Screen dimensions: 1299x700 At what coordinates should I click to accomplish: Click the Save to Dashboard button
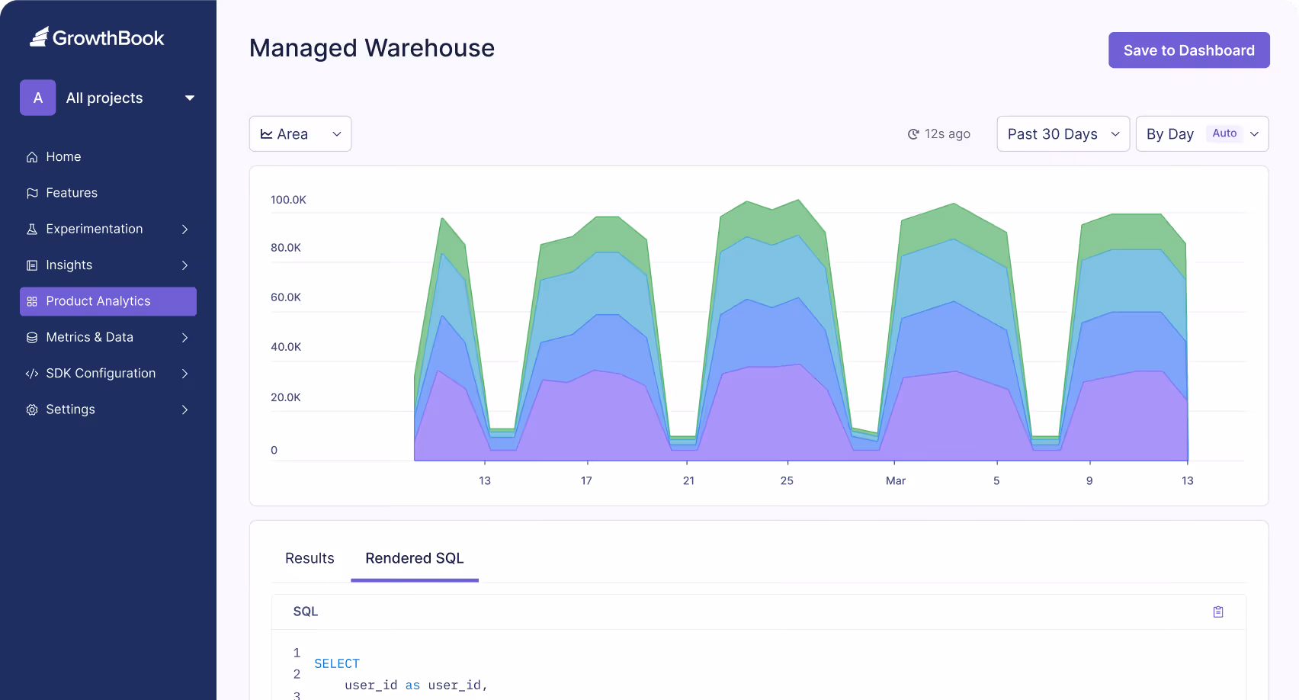(1188, 50)
